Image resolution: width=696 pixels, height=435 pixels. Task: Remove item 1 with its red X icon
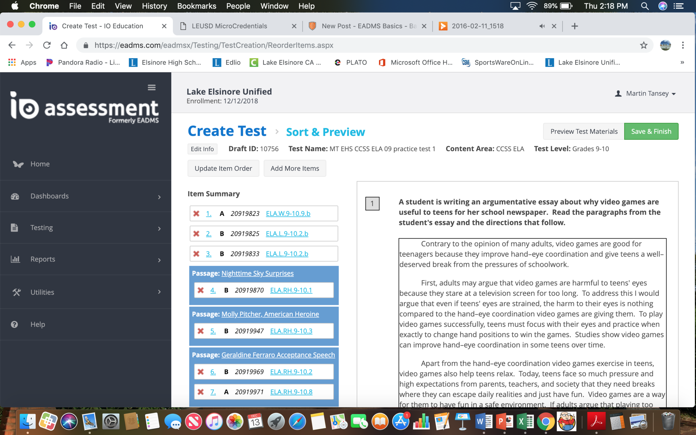click(x=196, y=213)
